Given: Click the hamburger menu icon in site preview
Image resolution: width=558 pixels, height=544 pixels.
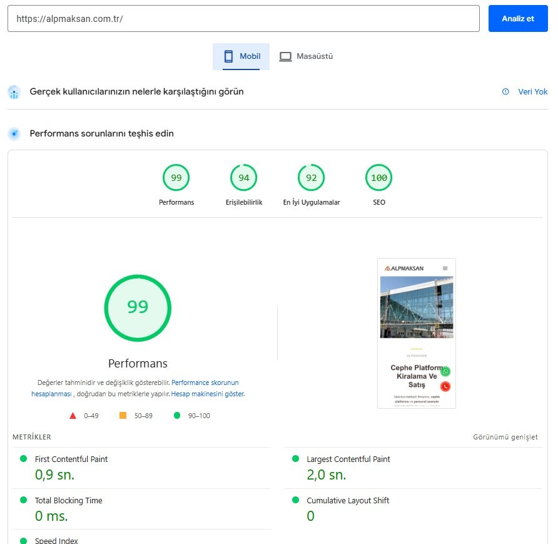Looking at the screenshot, I should point(445,269).
